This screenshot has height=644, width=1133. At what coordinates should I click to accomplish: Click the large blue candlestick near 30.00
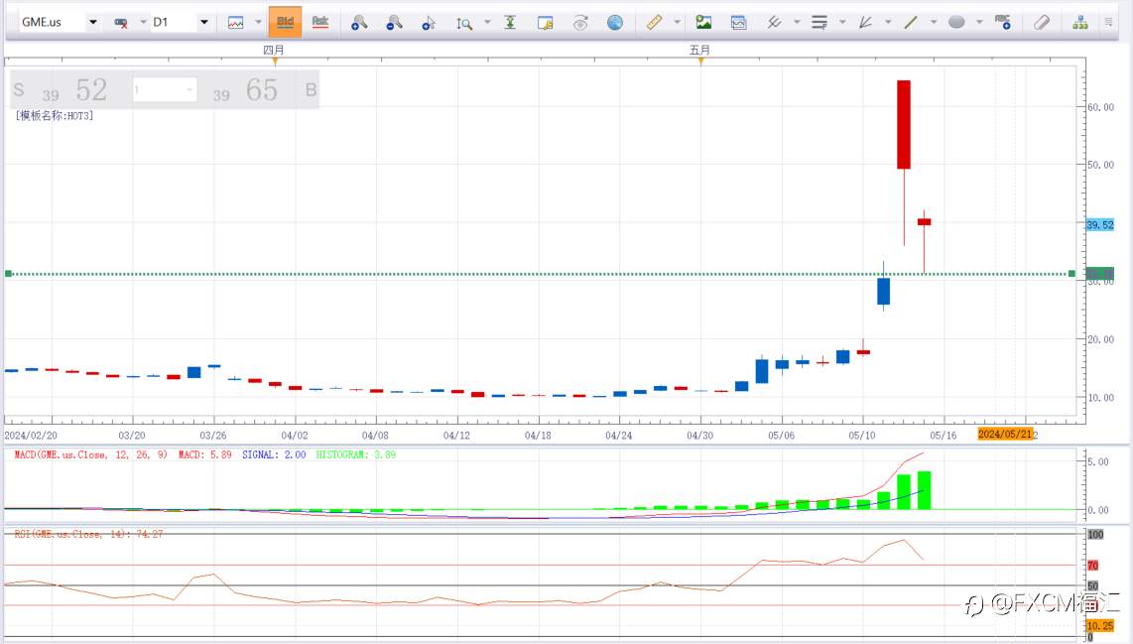pyautogui.click(x=883, y=291)
